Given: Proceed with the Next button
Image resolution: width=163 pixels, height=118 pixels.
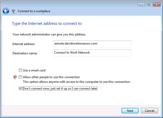Looking at the screenshot, I should (130, 111).
